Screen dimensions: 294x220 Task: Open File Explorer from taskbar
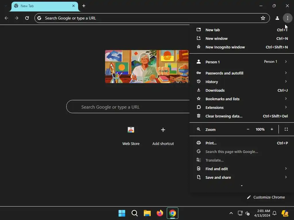point(147,213)
